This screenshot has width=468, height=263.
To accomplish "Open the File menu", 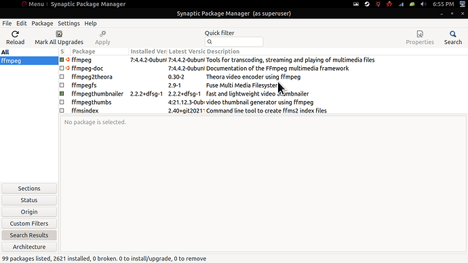I will (7, 23).
